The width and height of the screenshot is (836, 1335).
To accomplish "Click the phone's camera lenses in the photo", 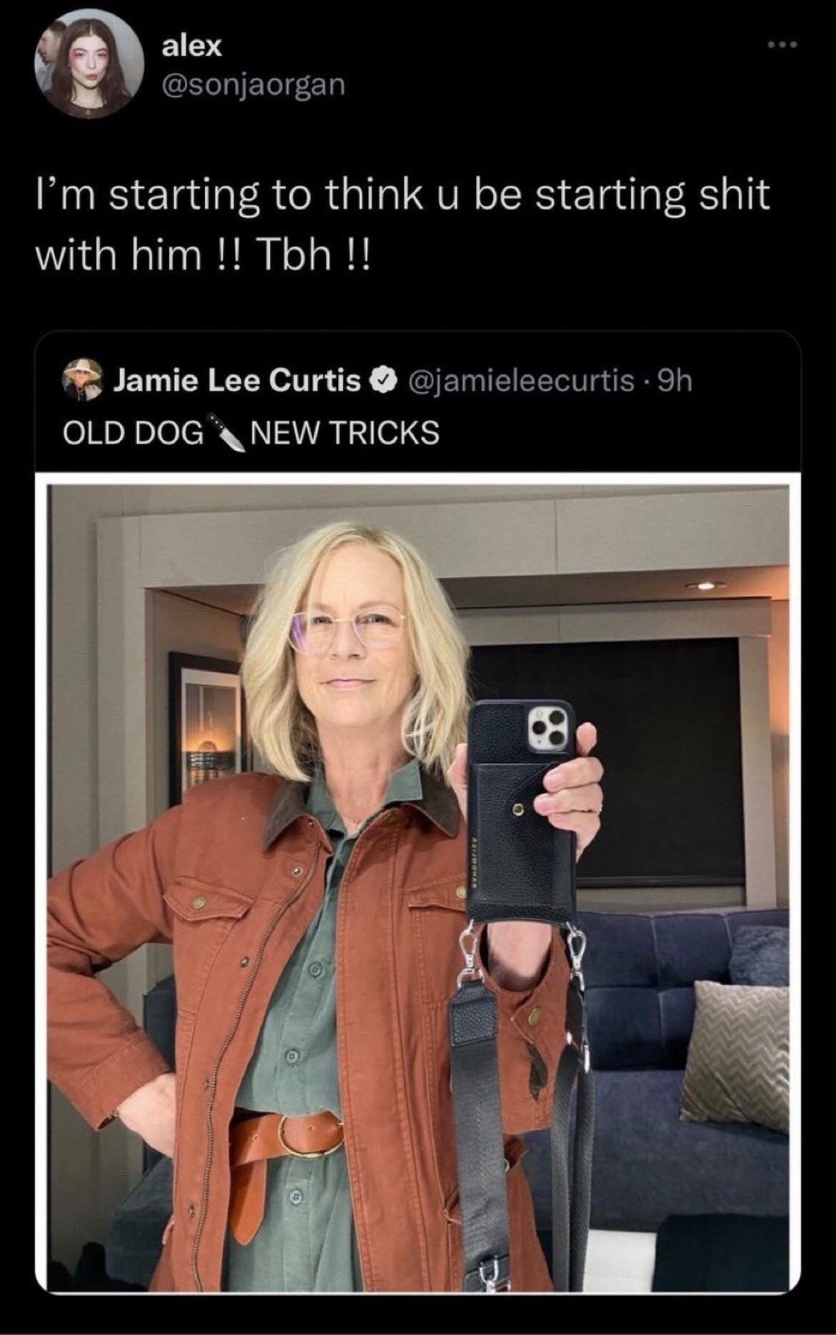I will [x=550, y=729].
